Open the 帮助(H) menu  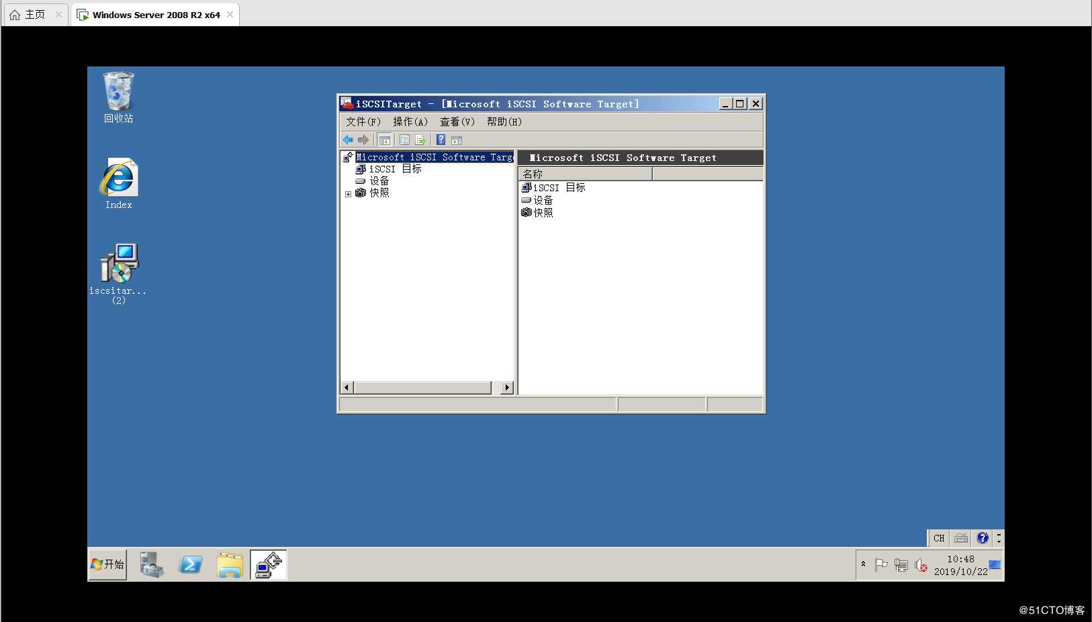504,121
